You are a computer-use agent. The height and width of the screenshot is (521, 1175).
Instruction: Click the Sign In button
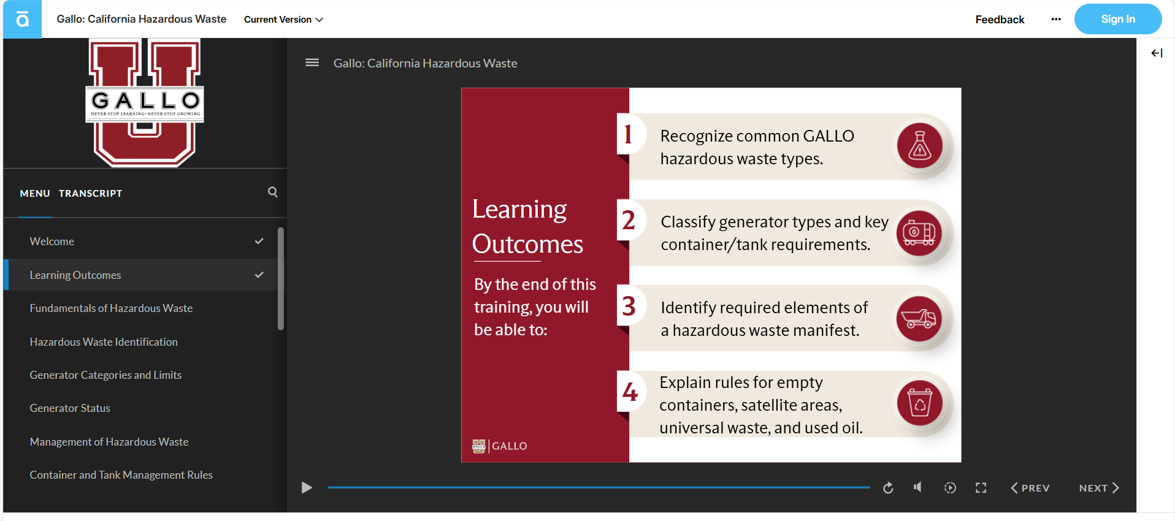point(1118,19)
